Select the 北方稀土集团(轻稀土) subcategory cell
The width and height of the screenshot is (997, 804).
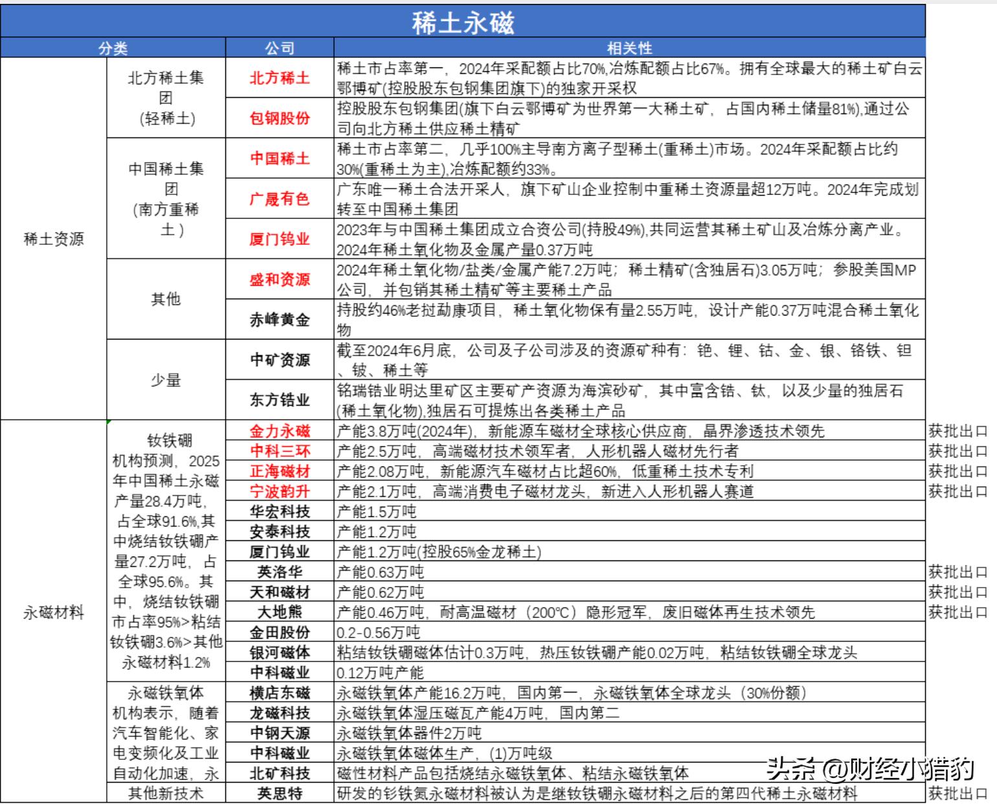(166, 98)
